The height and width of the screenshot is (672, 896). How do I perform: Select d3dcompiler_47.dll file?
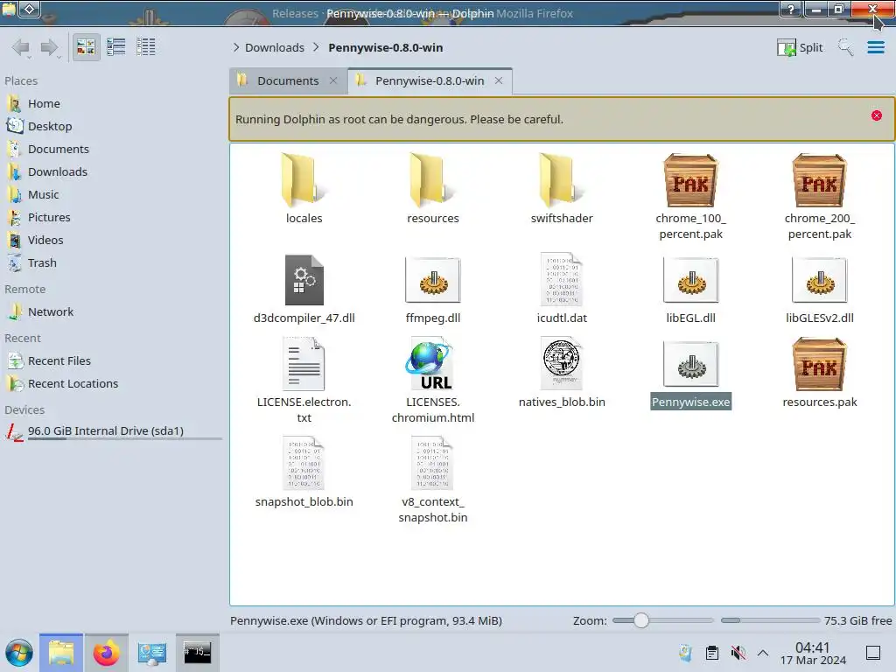[304, 289]
